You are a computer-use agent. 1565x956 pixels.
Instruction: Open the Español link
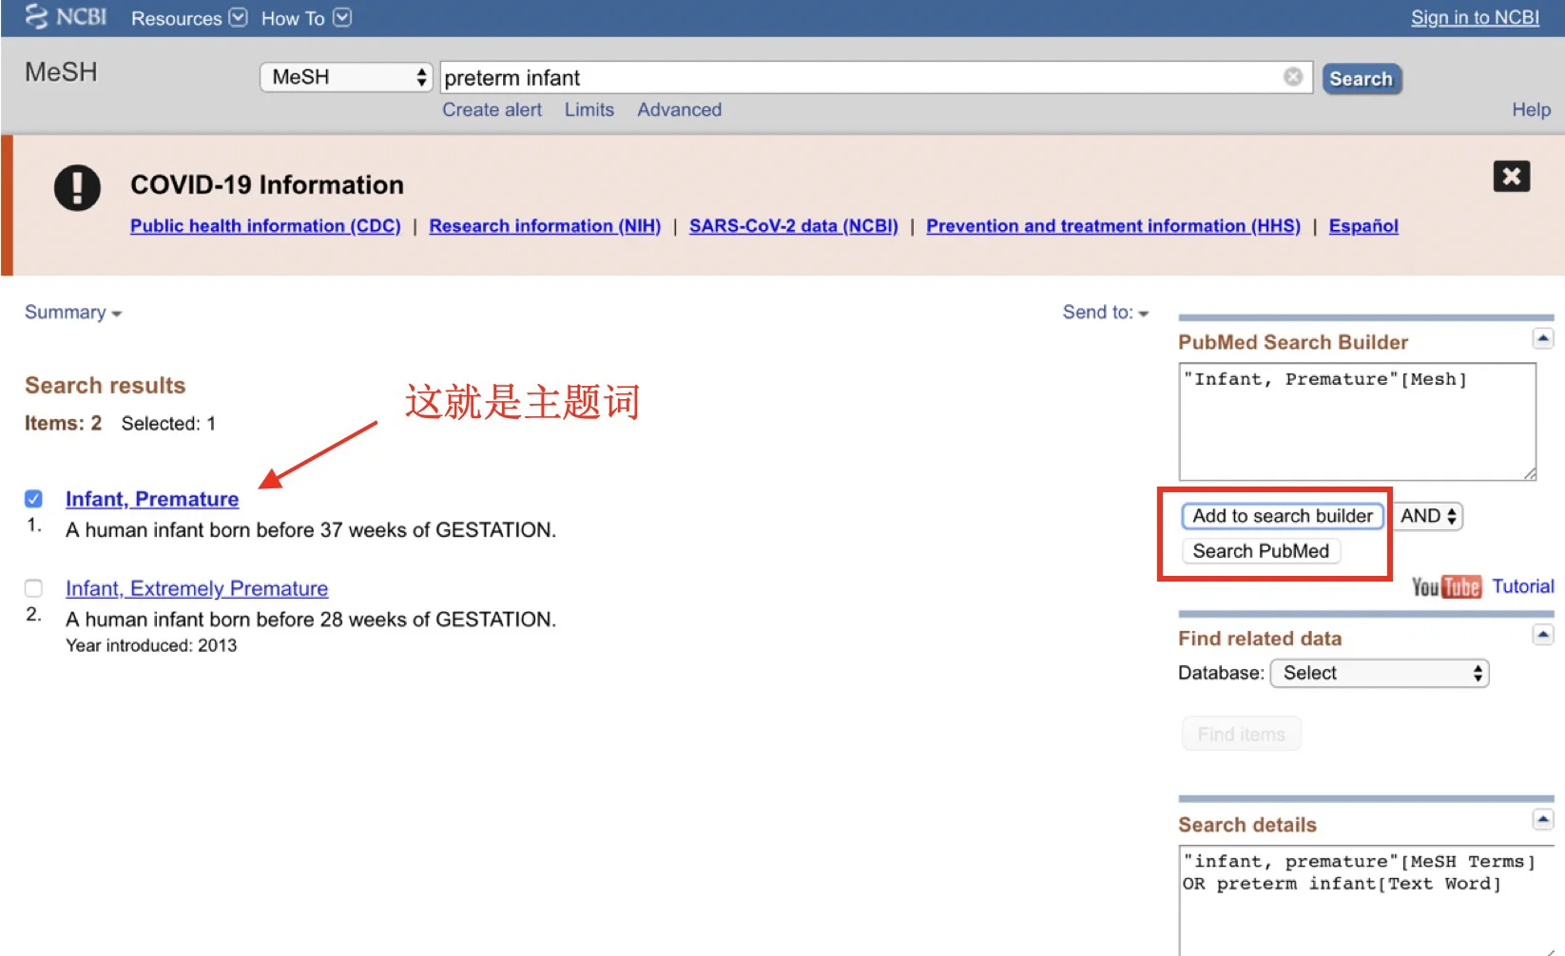1363,226
